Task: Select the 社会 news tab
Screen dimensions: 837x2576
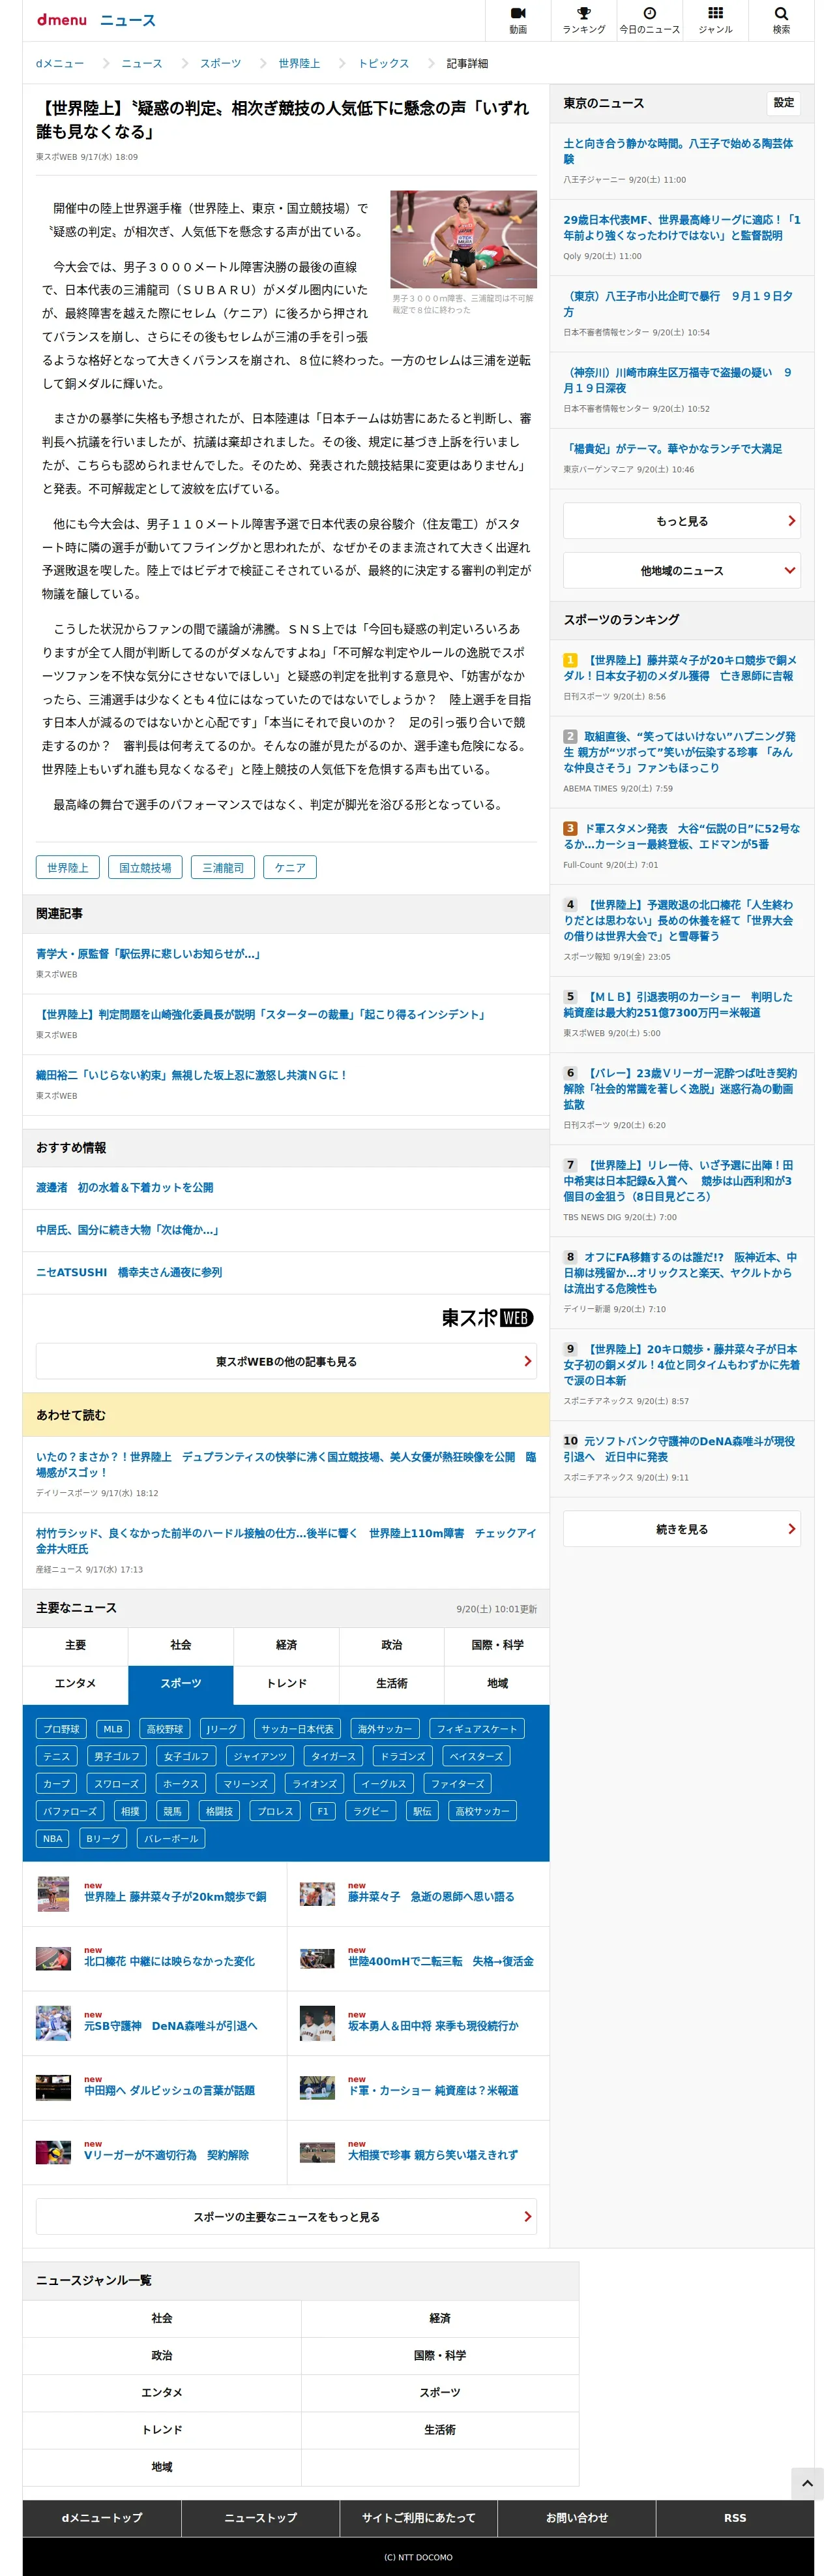Action: (x=181, y=1645)
